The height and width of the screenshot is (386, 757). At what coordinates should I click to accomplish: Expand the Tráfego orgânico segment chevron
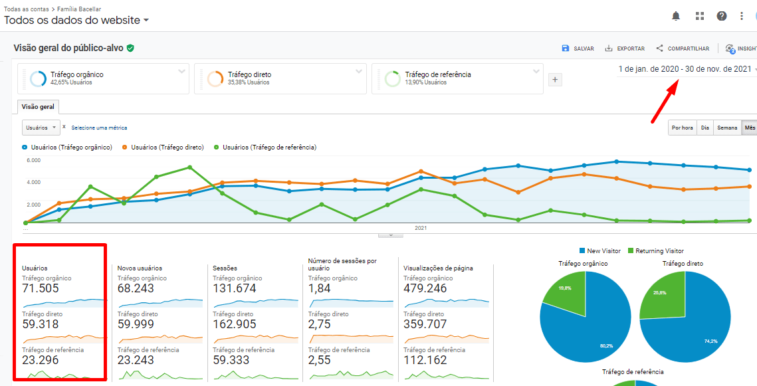point(181,71)
